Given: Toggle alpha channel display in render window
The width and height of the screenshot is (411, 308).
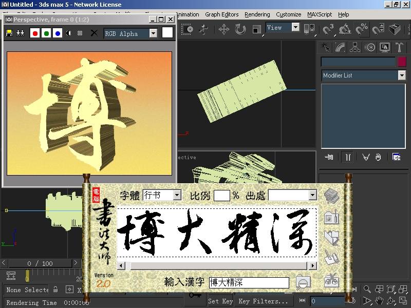Looking at the screenshot, I should [69, 33].
